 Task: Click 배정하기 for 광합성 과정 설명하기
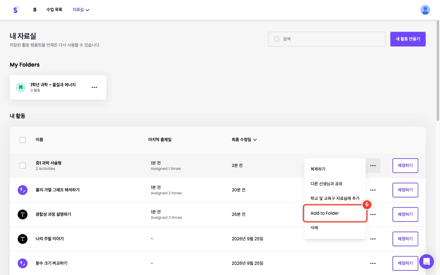pyautogui.click(x=405, y=215)
